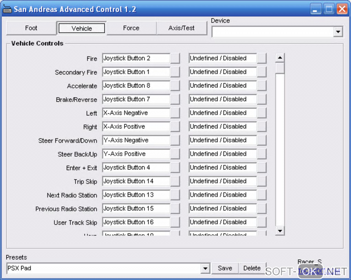
Task: Click the small button beside Y-Axis Positive field
Action: [175, 154]
